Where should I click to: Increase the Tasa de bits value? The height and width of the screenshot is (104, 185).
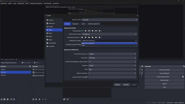coord(135,57)
